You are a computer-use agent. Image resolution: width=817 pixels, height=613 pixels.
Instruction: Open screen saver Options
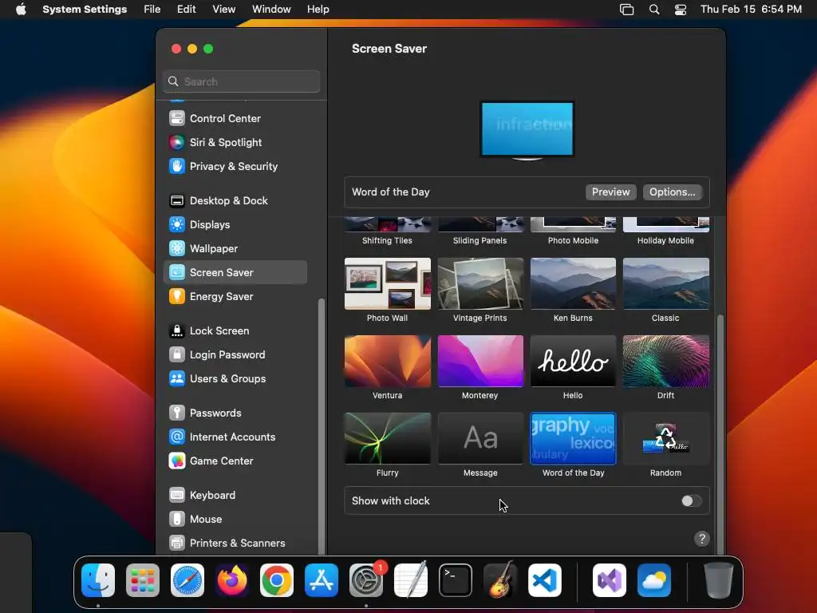[672, 192]
